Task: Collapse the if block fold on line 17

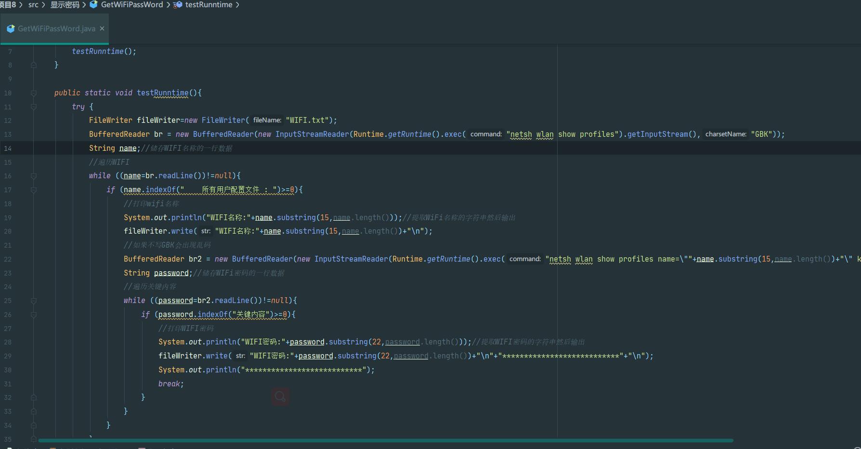Action: [34, 190]
